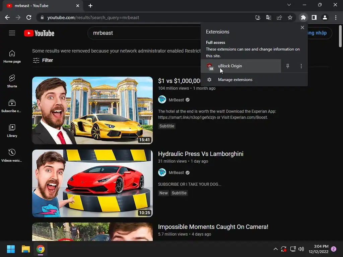343x257 pixels.
Task: Select the mrbeast - YouTube tab
Action: (43, 6)
